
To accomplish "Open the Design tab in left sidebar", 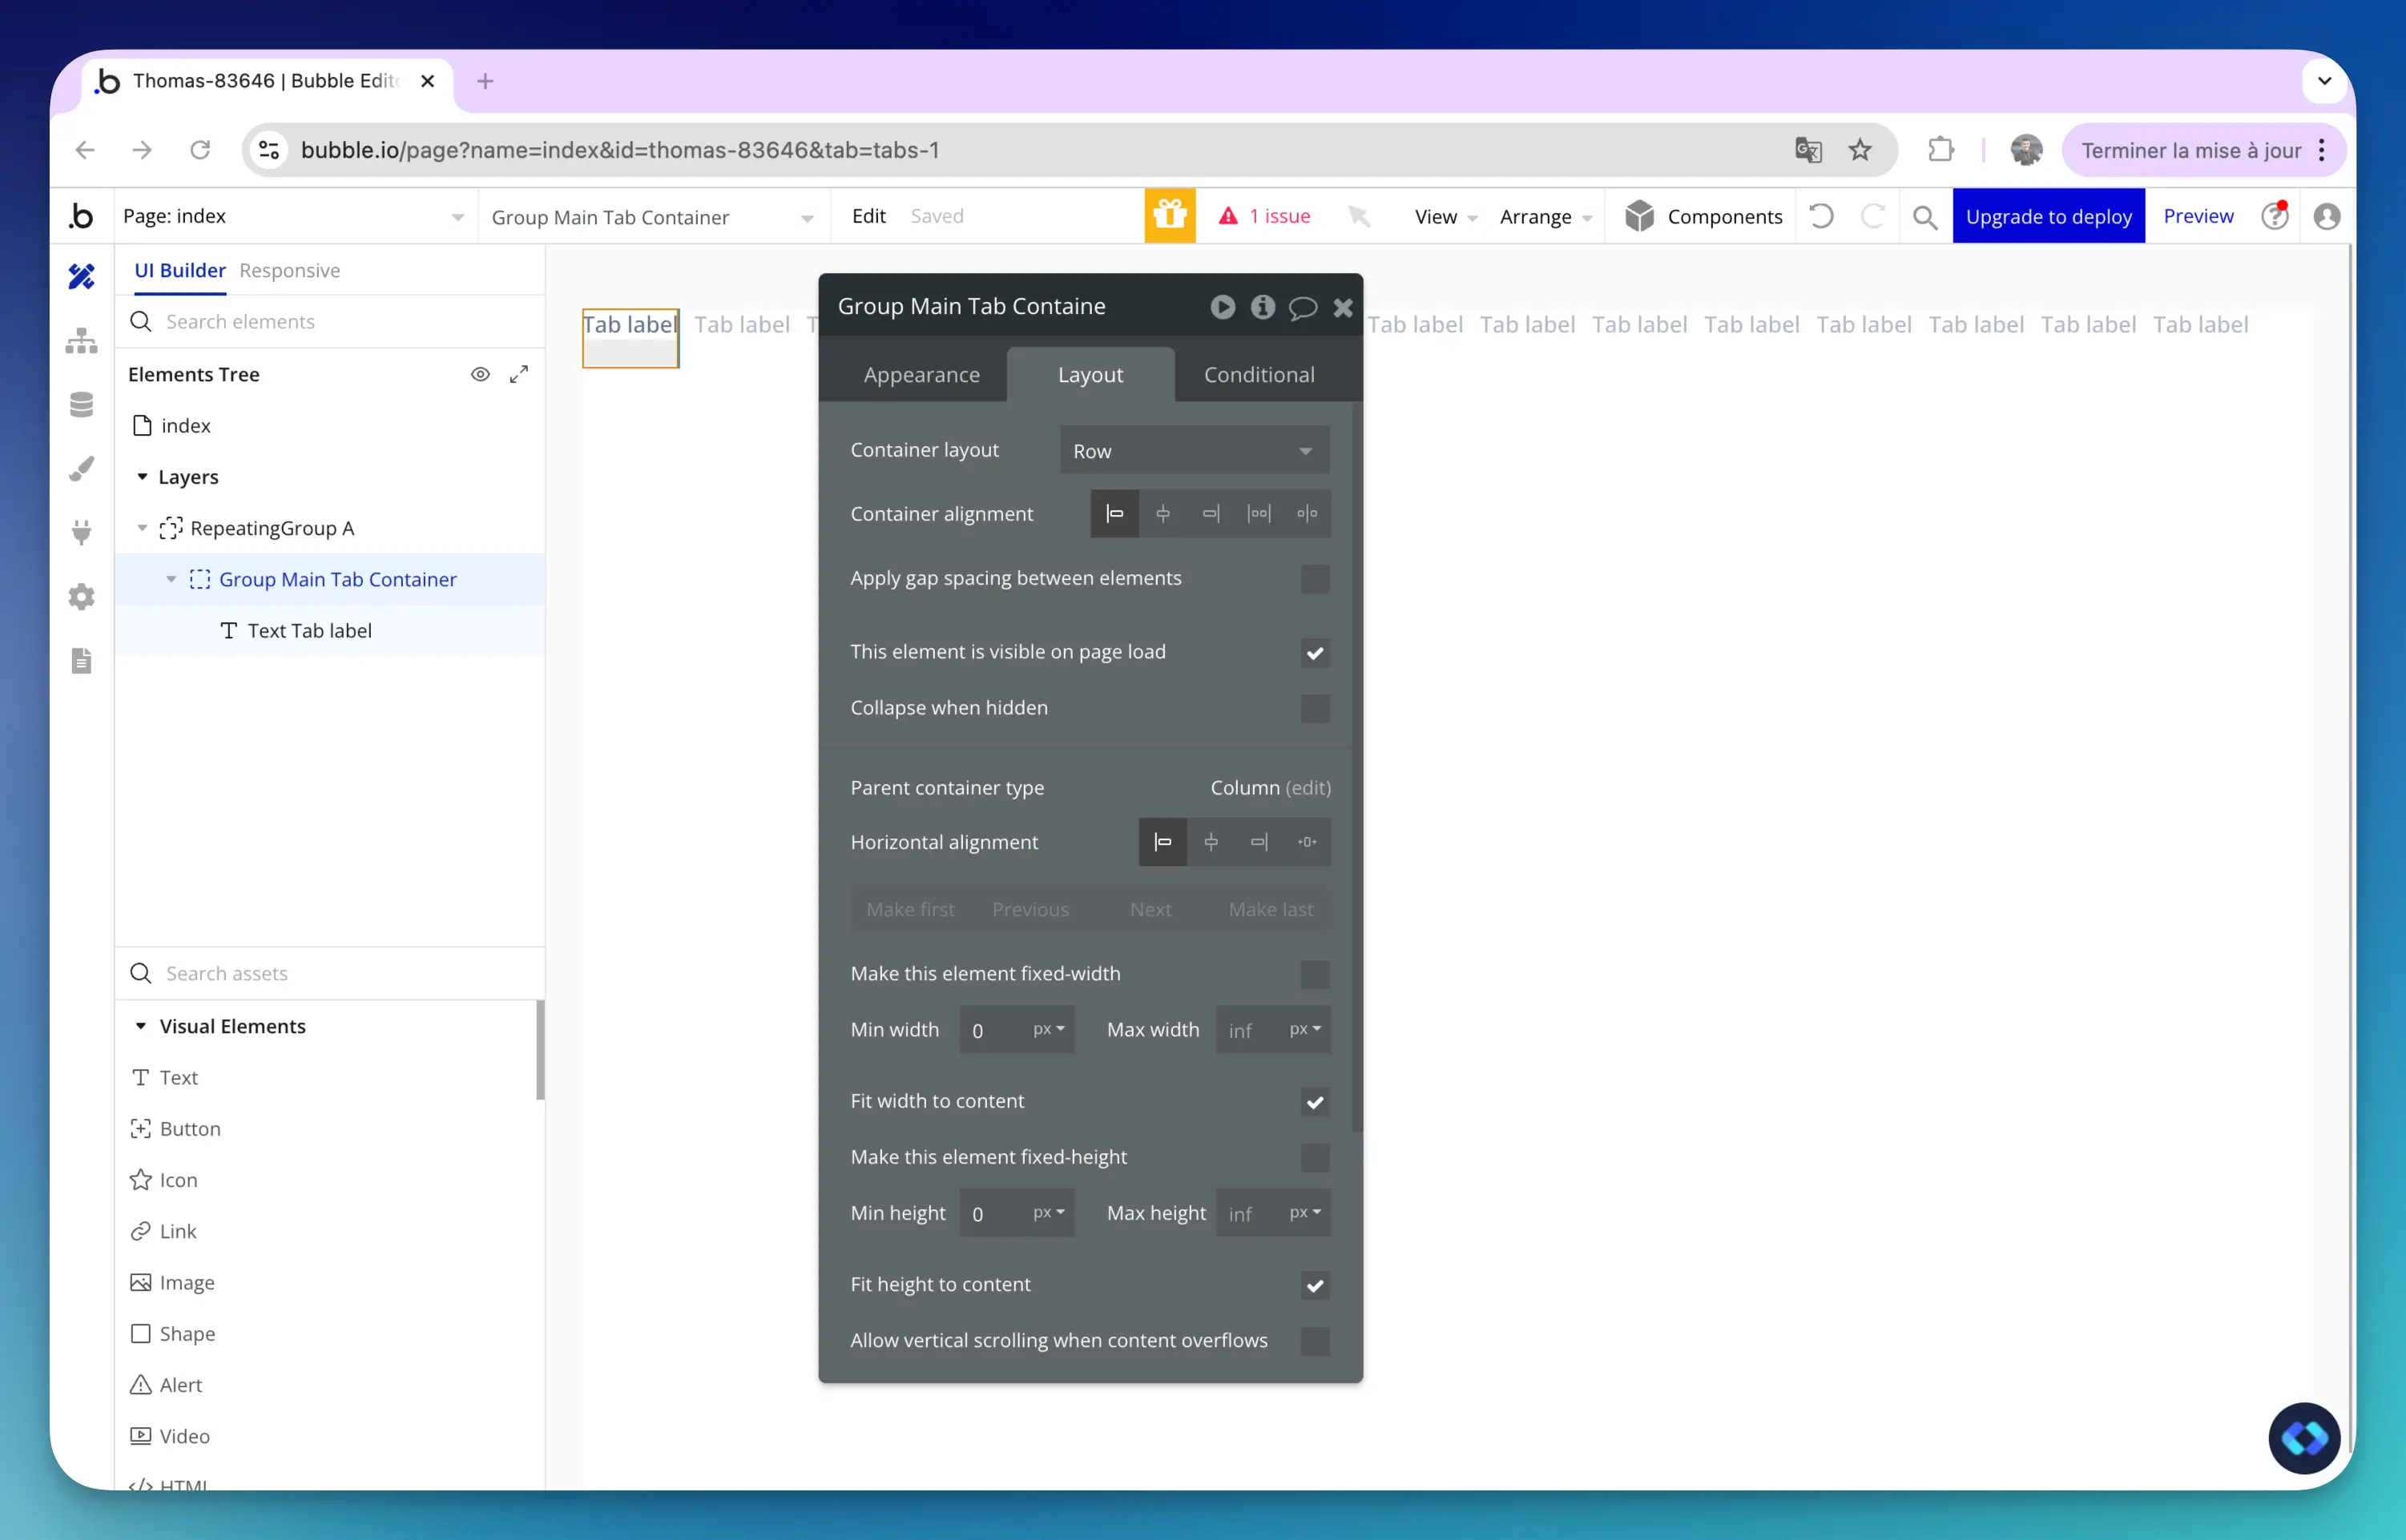I will coord(81,276).
